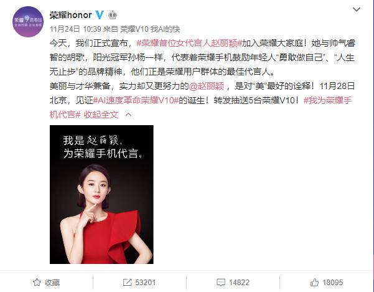Screen dimensions: 374x292
Task: Click the 荣耀honor profile avatar
Action: pyautogui.click(x=28, y=22)
